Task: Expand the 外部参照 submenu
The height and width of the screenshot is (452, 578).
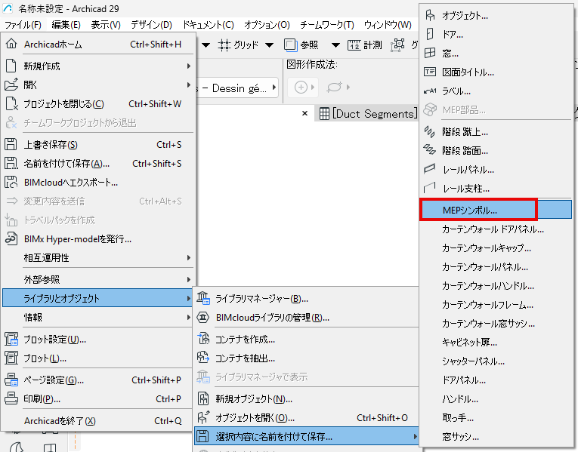Action: click(188, 279)
